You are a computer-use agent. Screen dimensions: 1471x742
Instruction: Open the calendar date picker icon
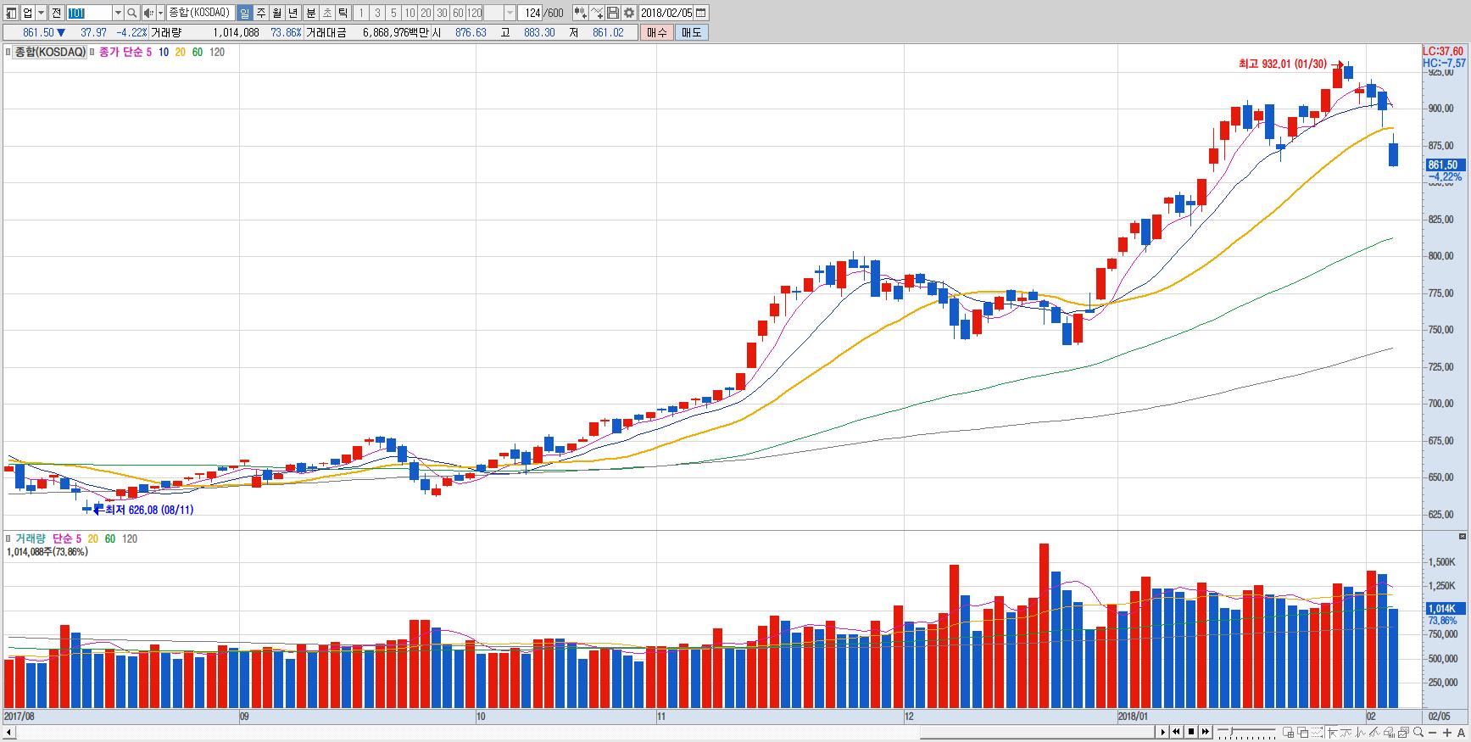700,13
